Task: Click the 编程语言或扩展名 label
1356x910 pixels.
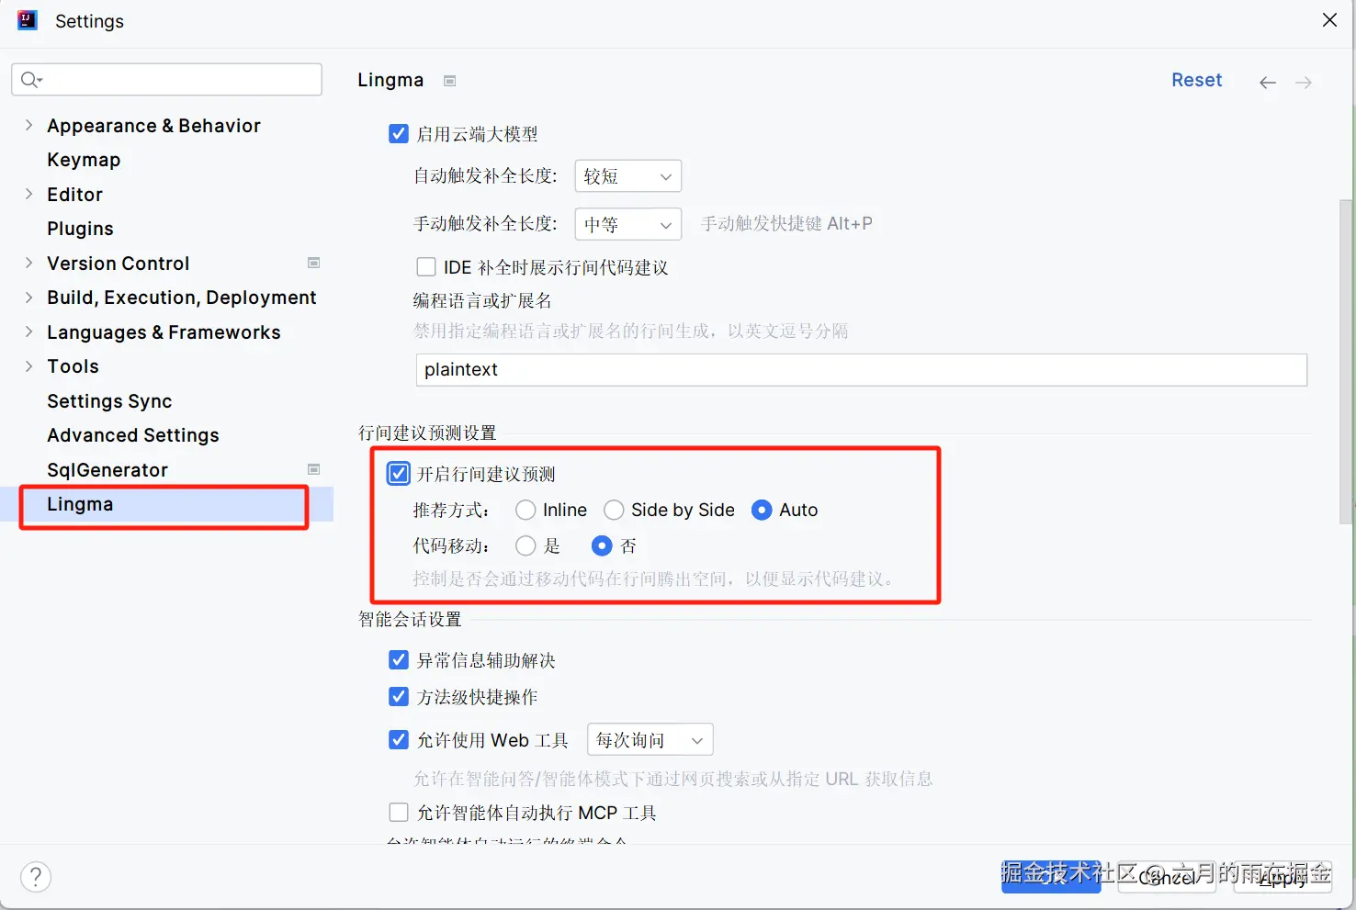Action: click(482, 300)
